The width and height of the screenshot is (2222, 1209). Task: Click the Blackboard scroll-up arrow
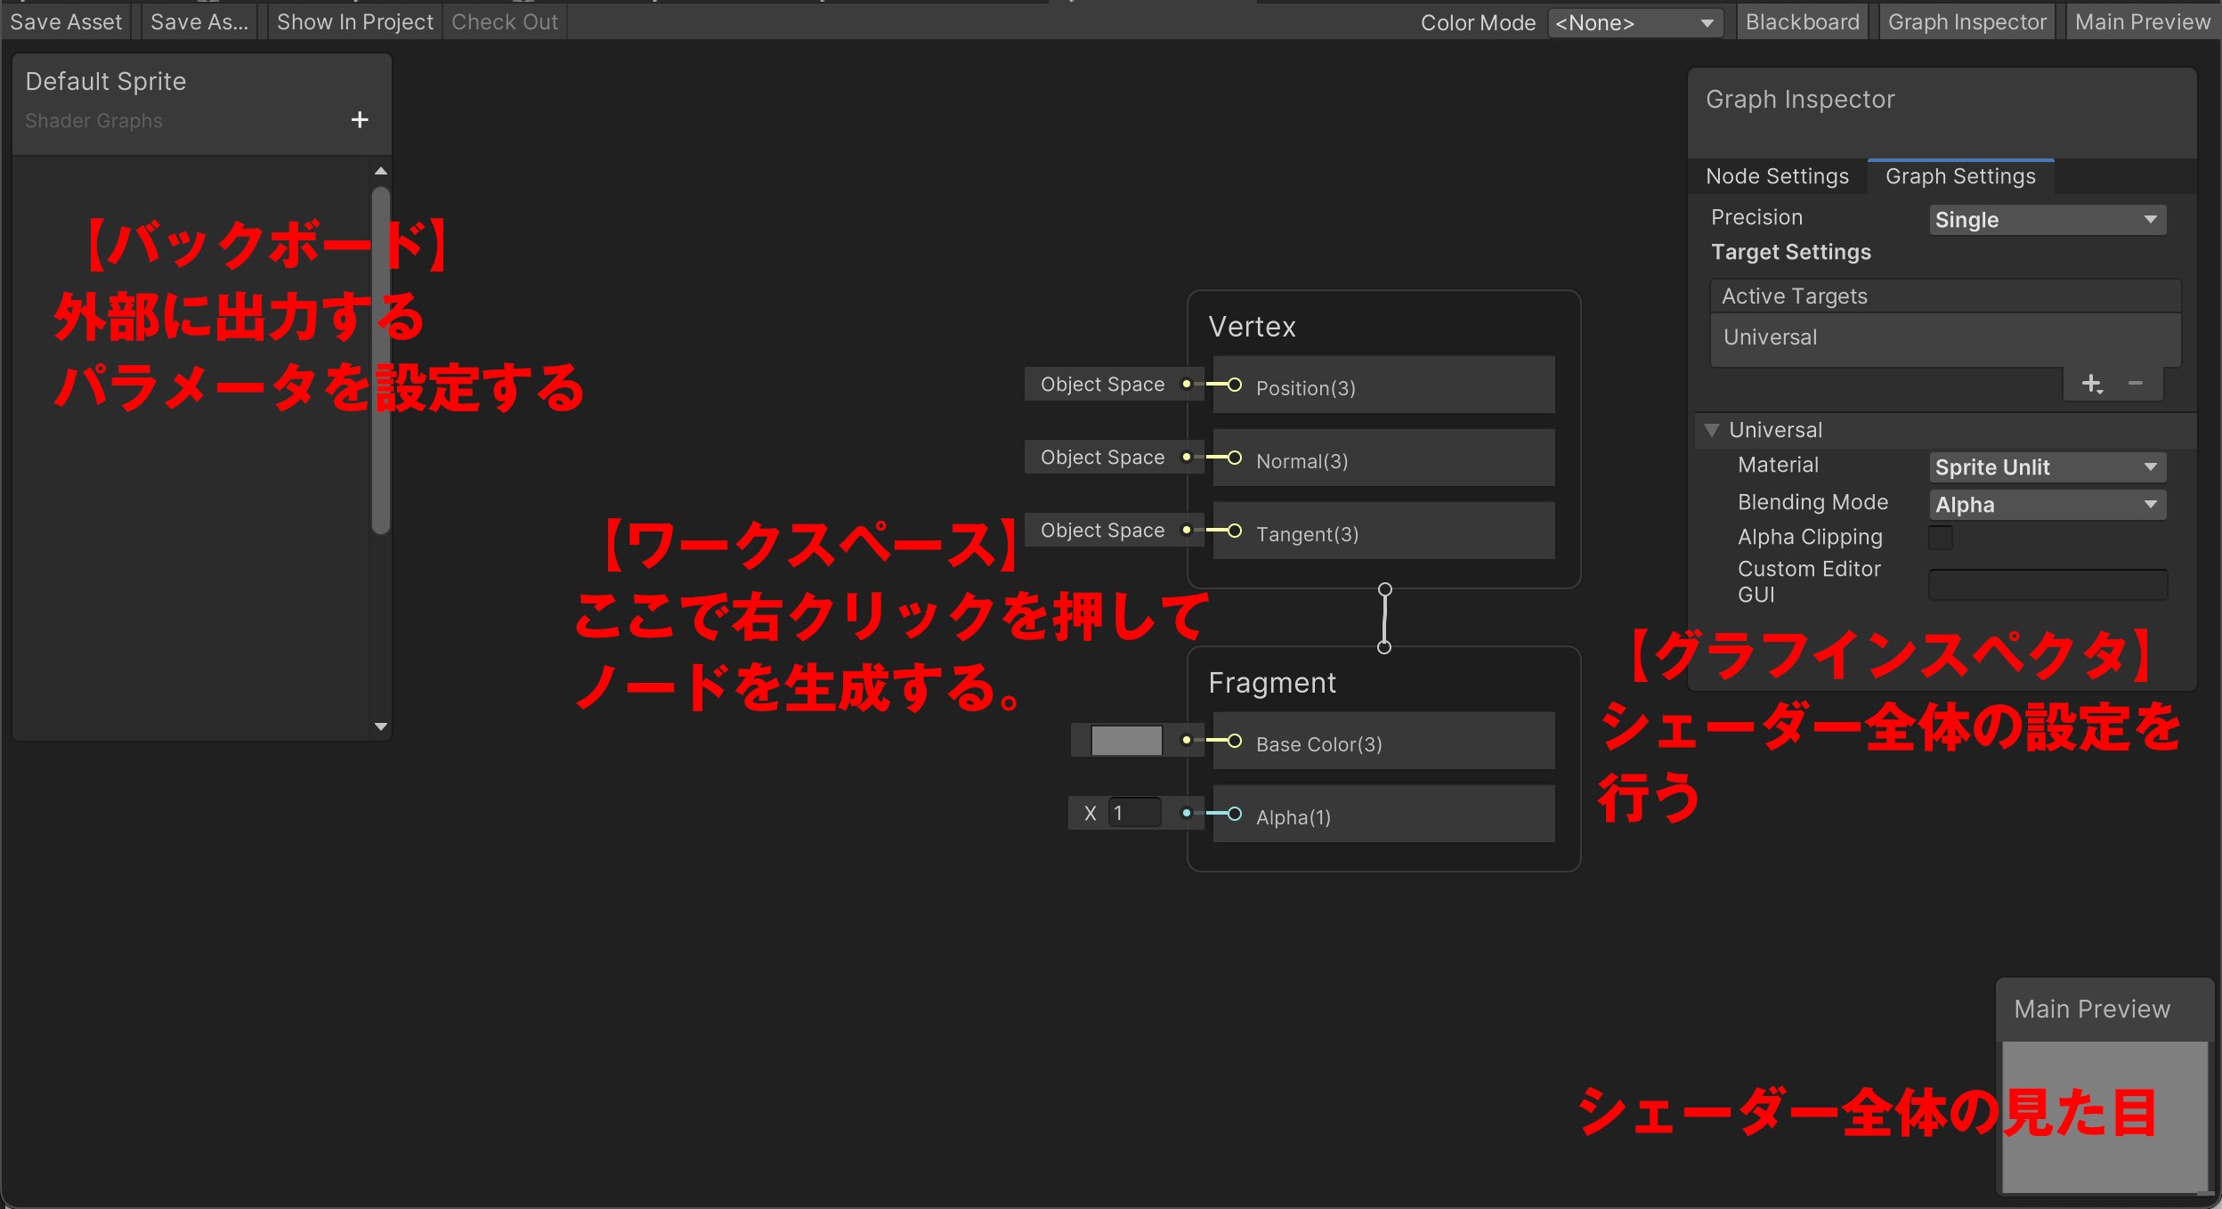click(381, 171)
